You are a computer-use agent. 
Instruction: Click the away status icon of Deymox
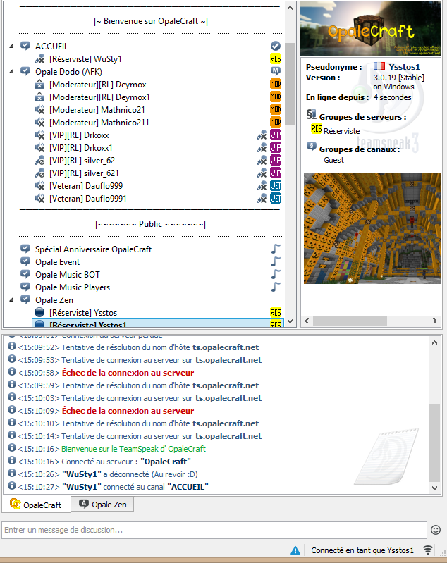coord(39,85)
